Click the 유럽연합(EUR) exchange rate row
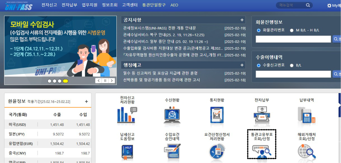The image size is (341, 163). point(48,144)
